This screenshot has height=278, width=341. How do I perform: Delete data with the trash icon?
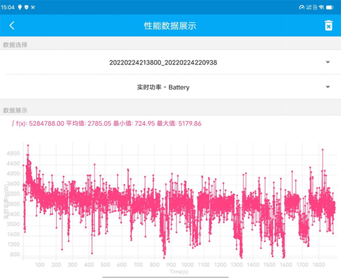pos(328,26)
